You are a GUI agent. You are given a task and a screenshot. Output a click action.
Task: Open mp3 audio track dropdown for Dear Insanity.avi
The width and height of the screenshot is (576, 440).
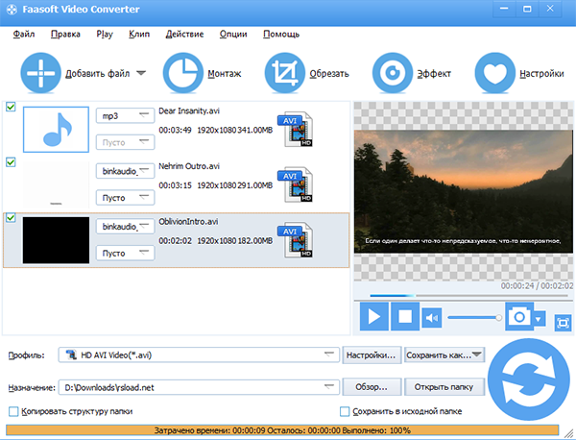[125, 116]
